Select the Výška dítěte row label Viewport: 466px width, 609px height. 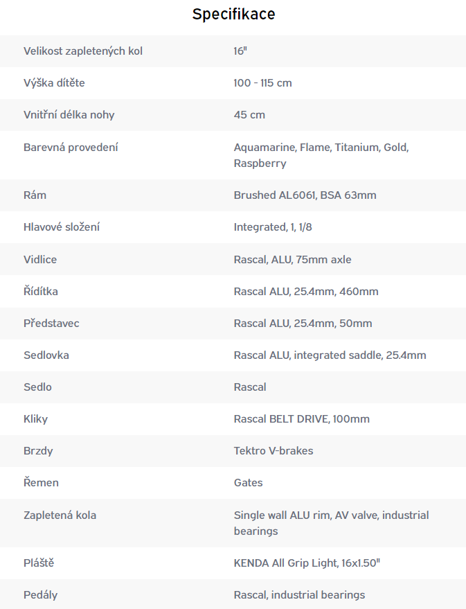(x=54, y=83)
